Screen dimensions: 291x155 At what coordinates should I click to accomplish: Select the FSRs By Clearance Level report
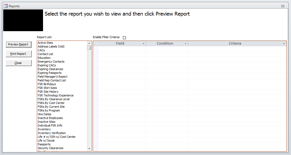53,99
